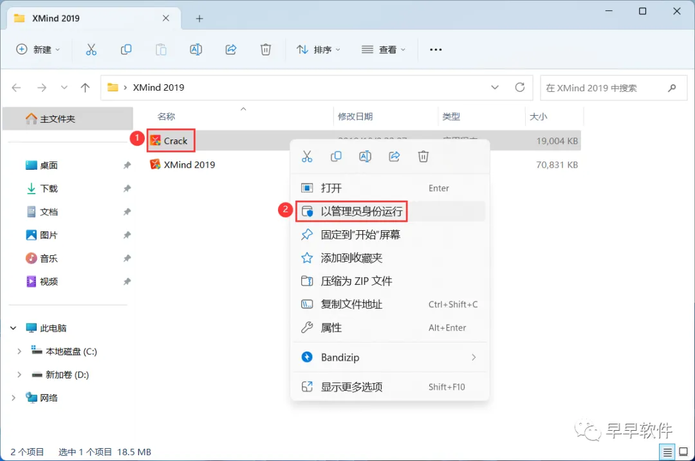Open the 排序 sort dropdown

pos(319,50)
